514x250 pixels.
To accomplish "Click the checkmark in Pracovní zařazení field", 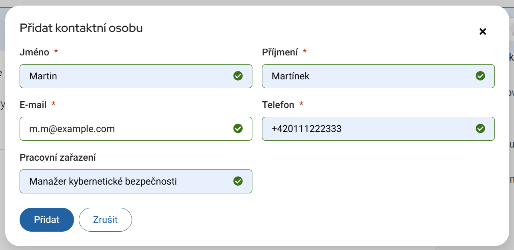I will click(x=238, y=181).
